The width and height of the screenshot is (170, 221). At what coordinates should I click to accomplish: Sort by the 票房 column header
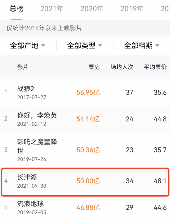93,67
